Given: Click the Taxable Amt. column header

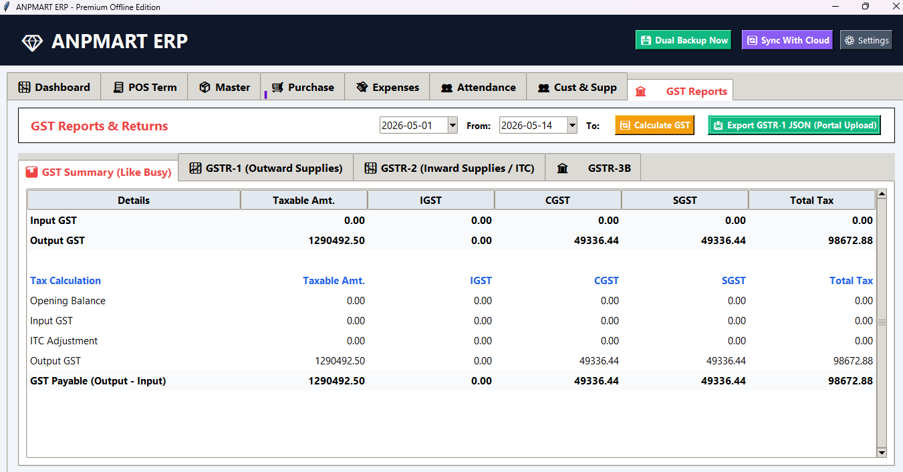Looking at the screenshot, I should point(304,200).
